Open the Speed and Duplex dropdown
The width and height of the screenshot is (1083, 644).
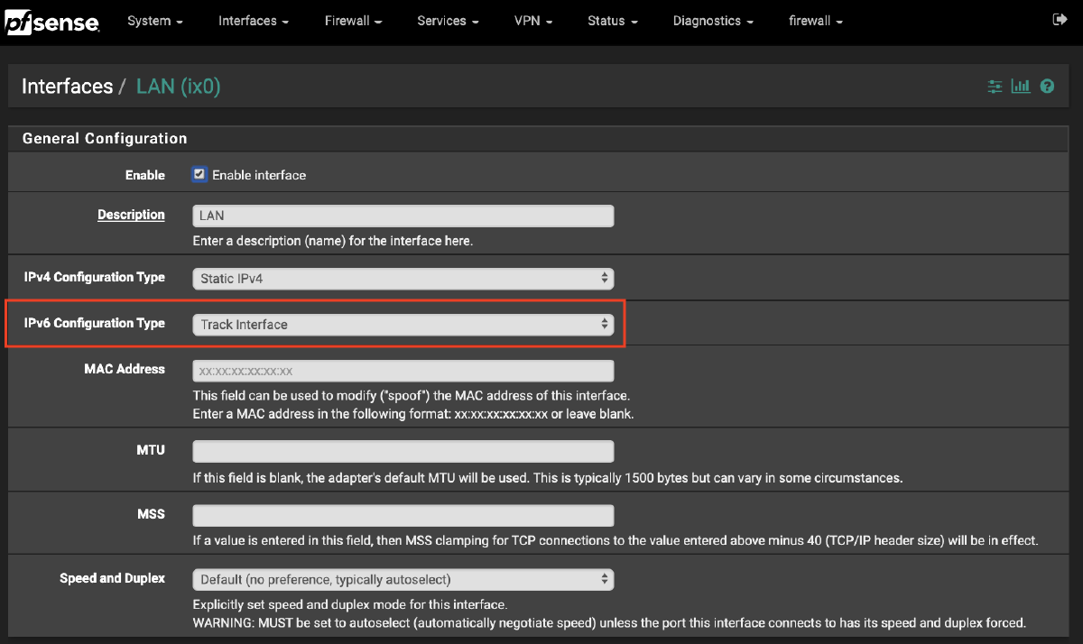coord(403,579)
